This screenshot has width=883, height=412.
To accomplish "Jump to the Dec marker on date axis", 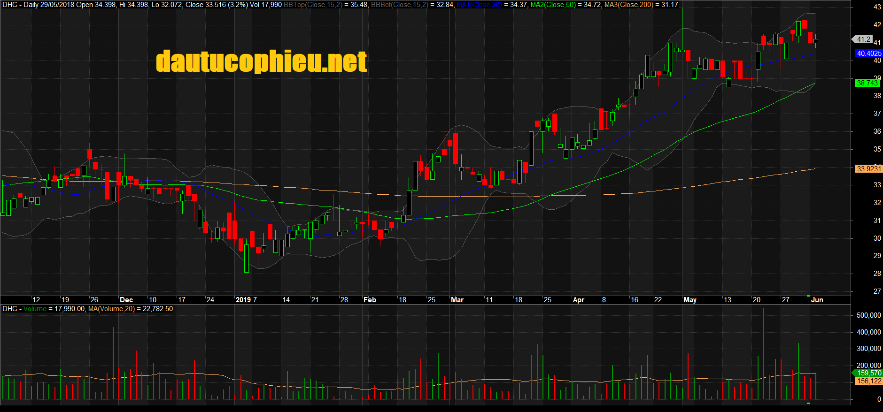I will 126,300.
